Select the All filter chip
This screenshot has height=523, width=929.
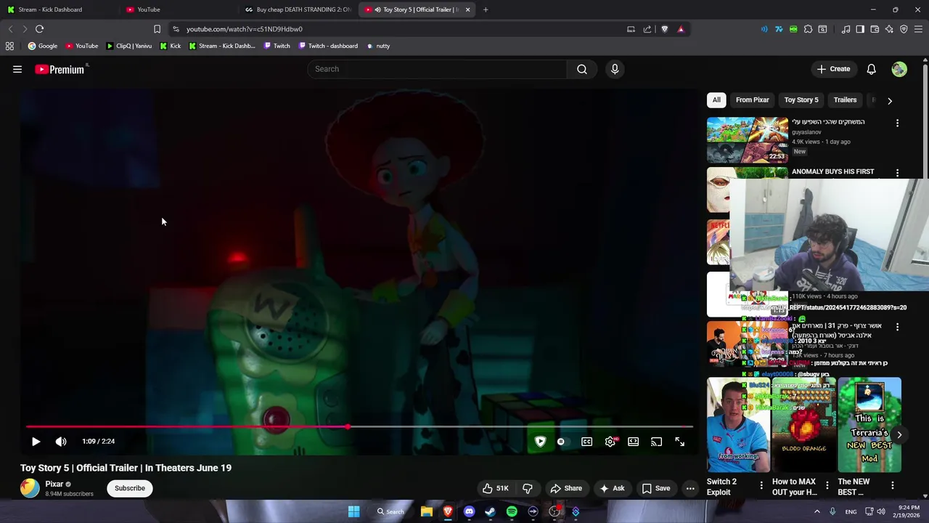click(716, 100)
